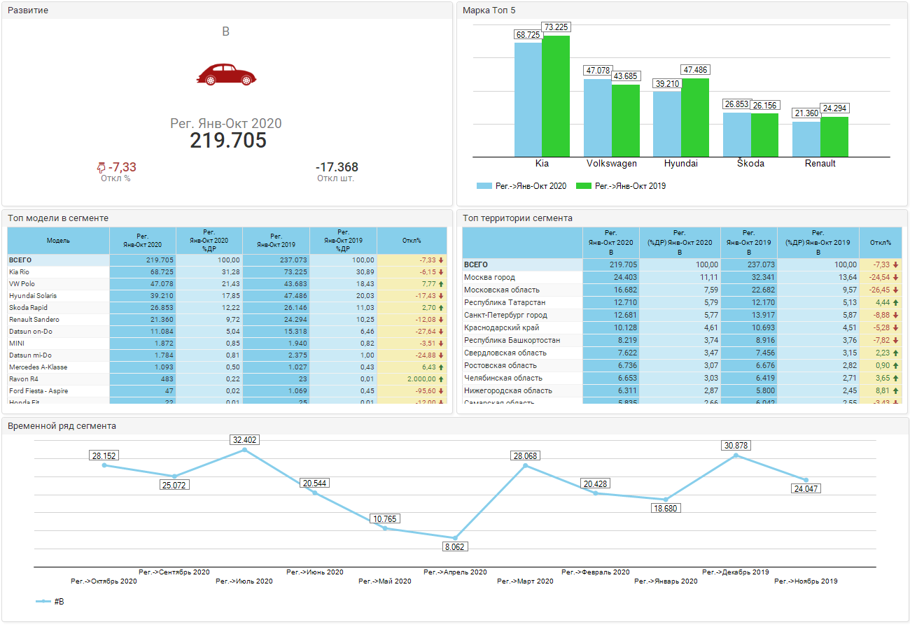910x643 pixels.
Task: Click the red arrow in the MINI row
Action: click(x=441, y=343)
